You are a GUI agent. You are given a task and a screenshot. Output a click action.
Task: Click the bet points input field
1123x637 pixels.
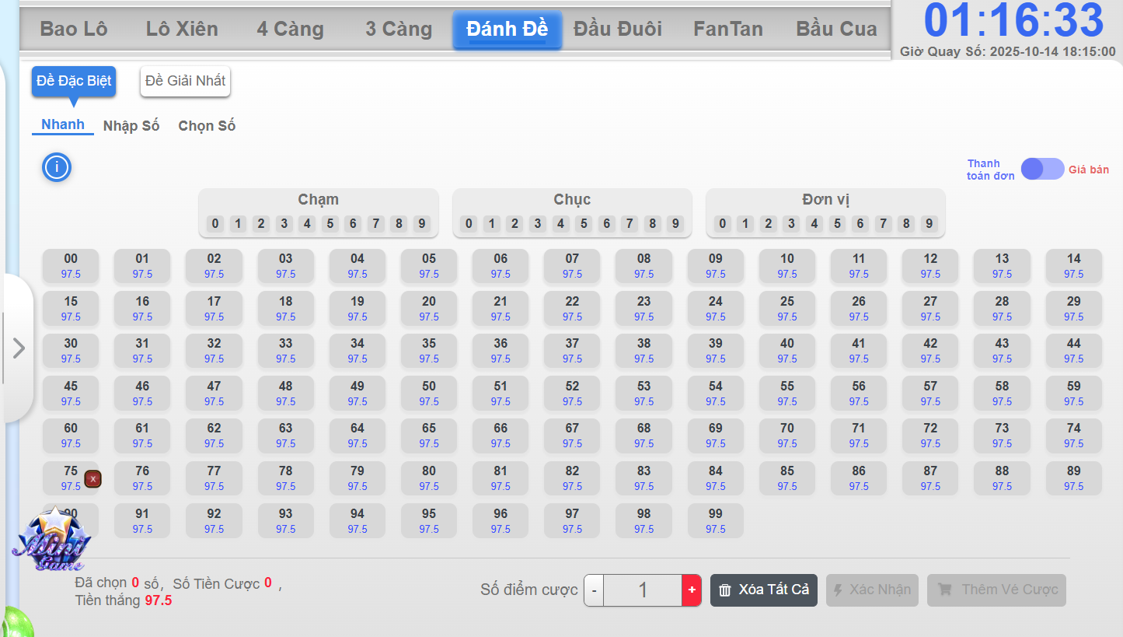point(643,590)
